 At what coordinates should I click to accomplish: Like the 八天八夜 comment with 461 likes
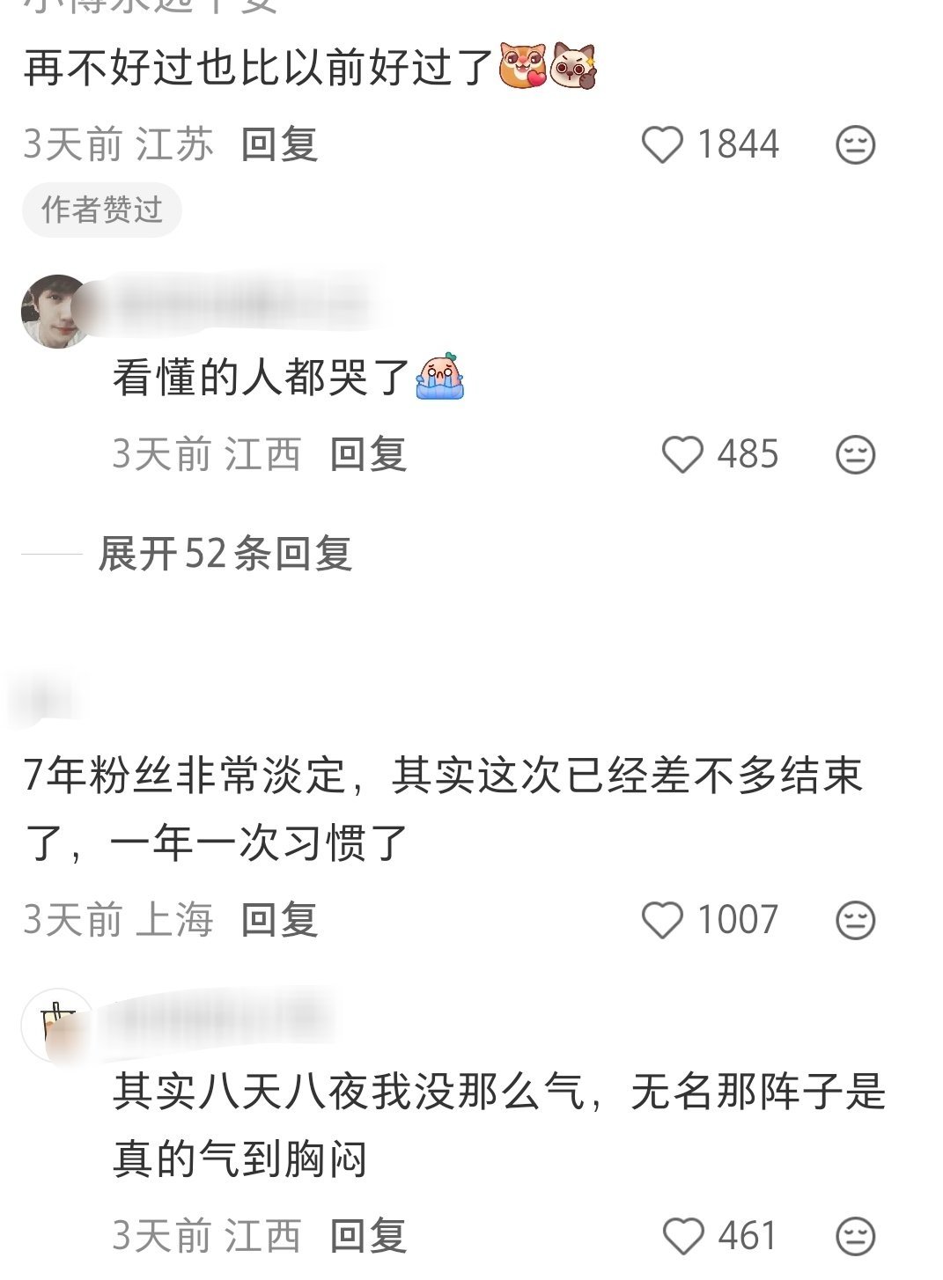(x=682, y=1237)
